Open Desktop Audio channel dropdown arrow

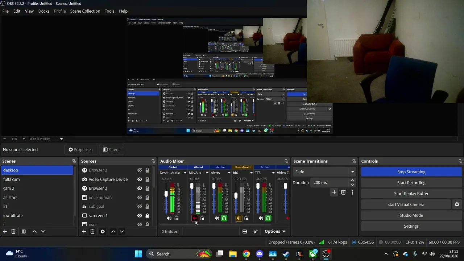click(185, 173)
